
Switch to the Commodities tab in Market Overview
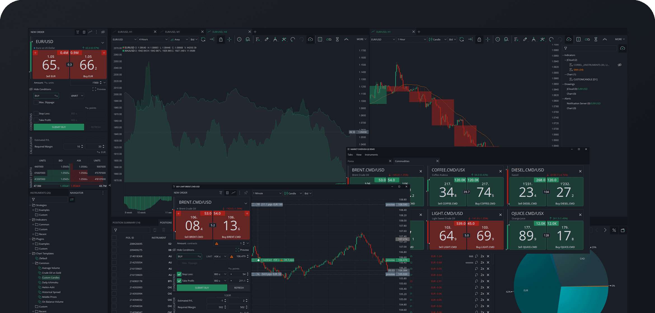coord(402,161)
